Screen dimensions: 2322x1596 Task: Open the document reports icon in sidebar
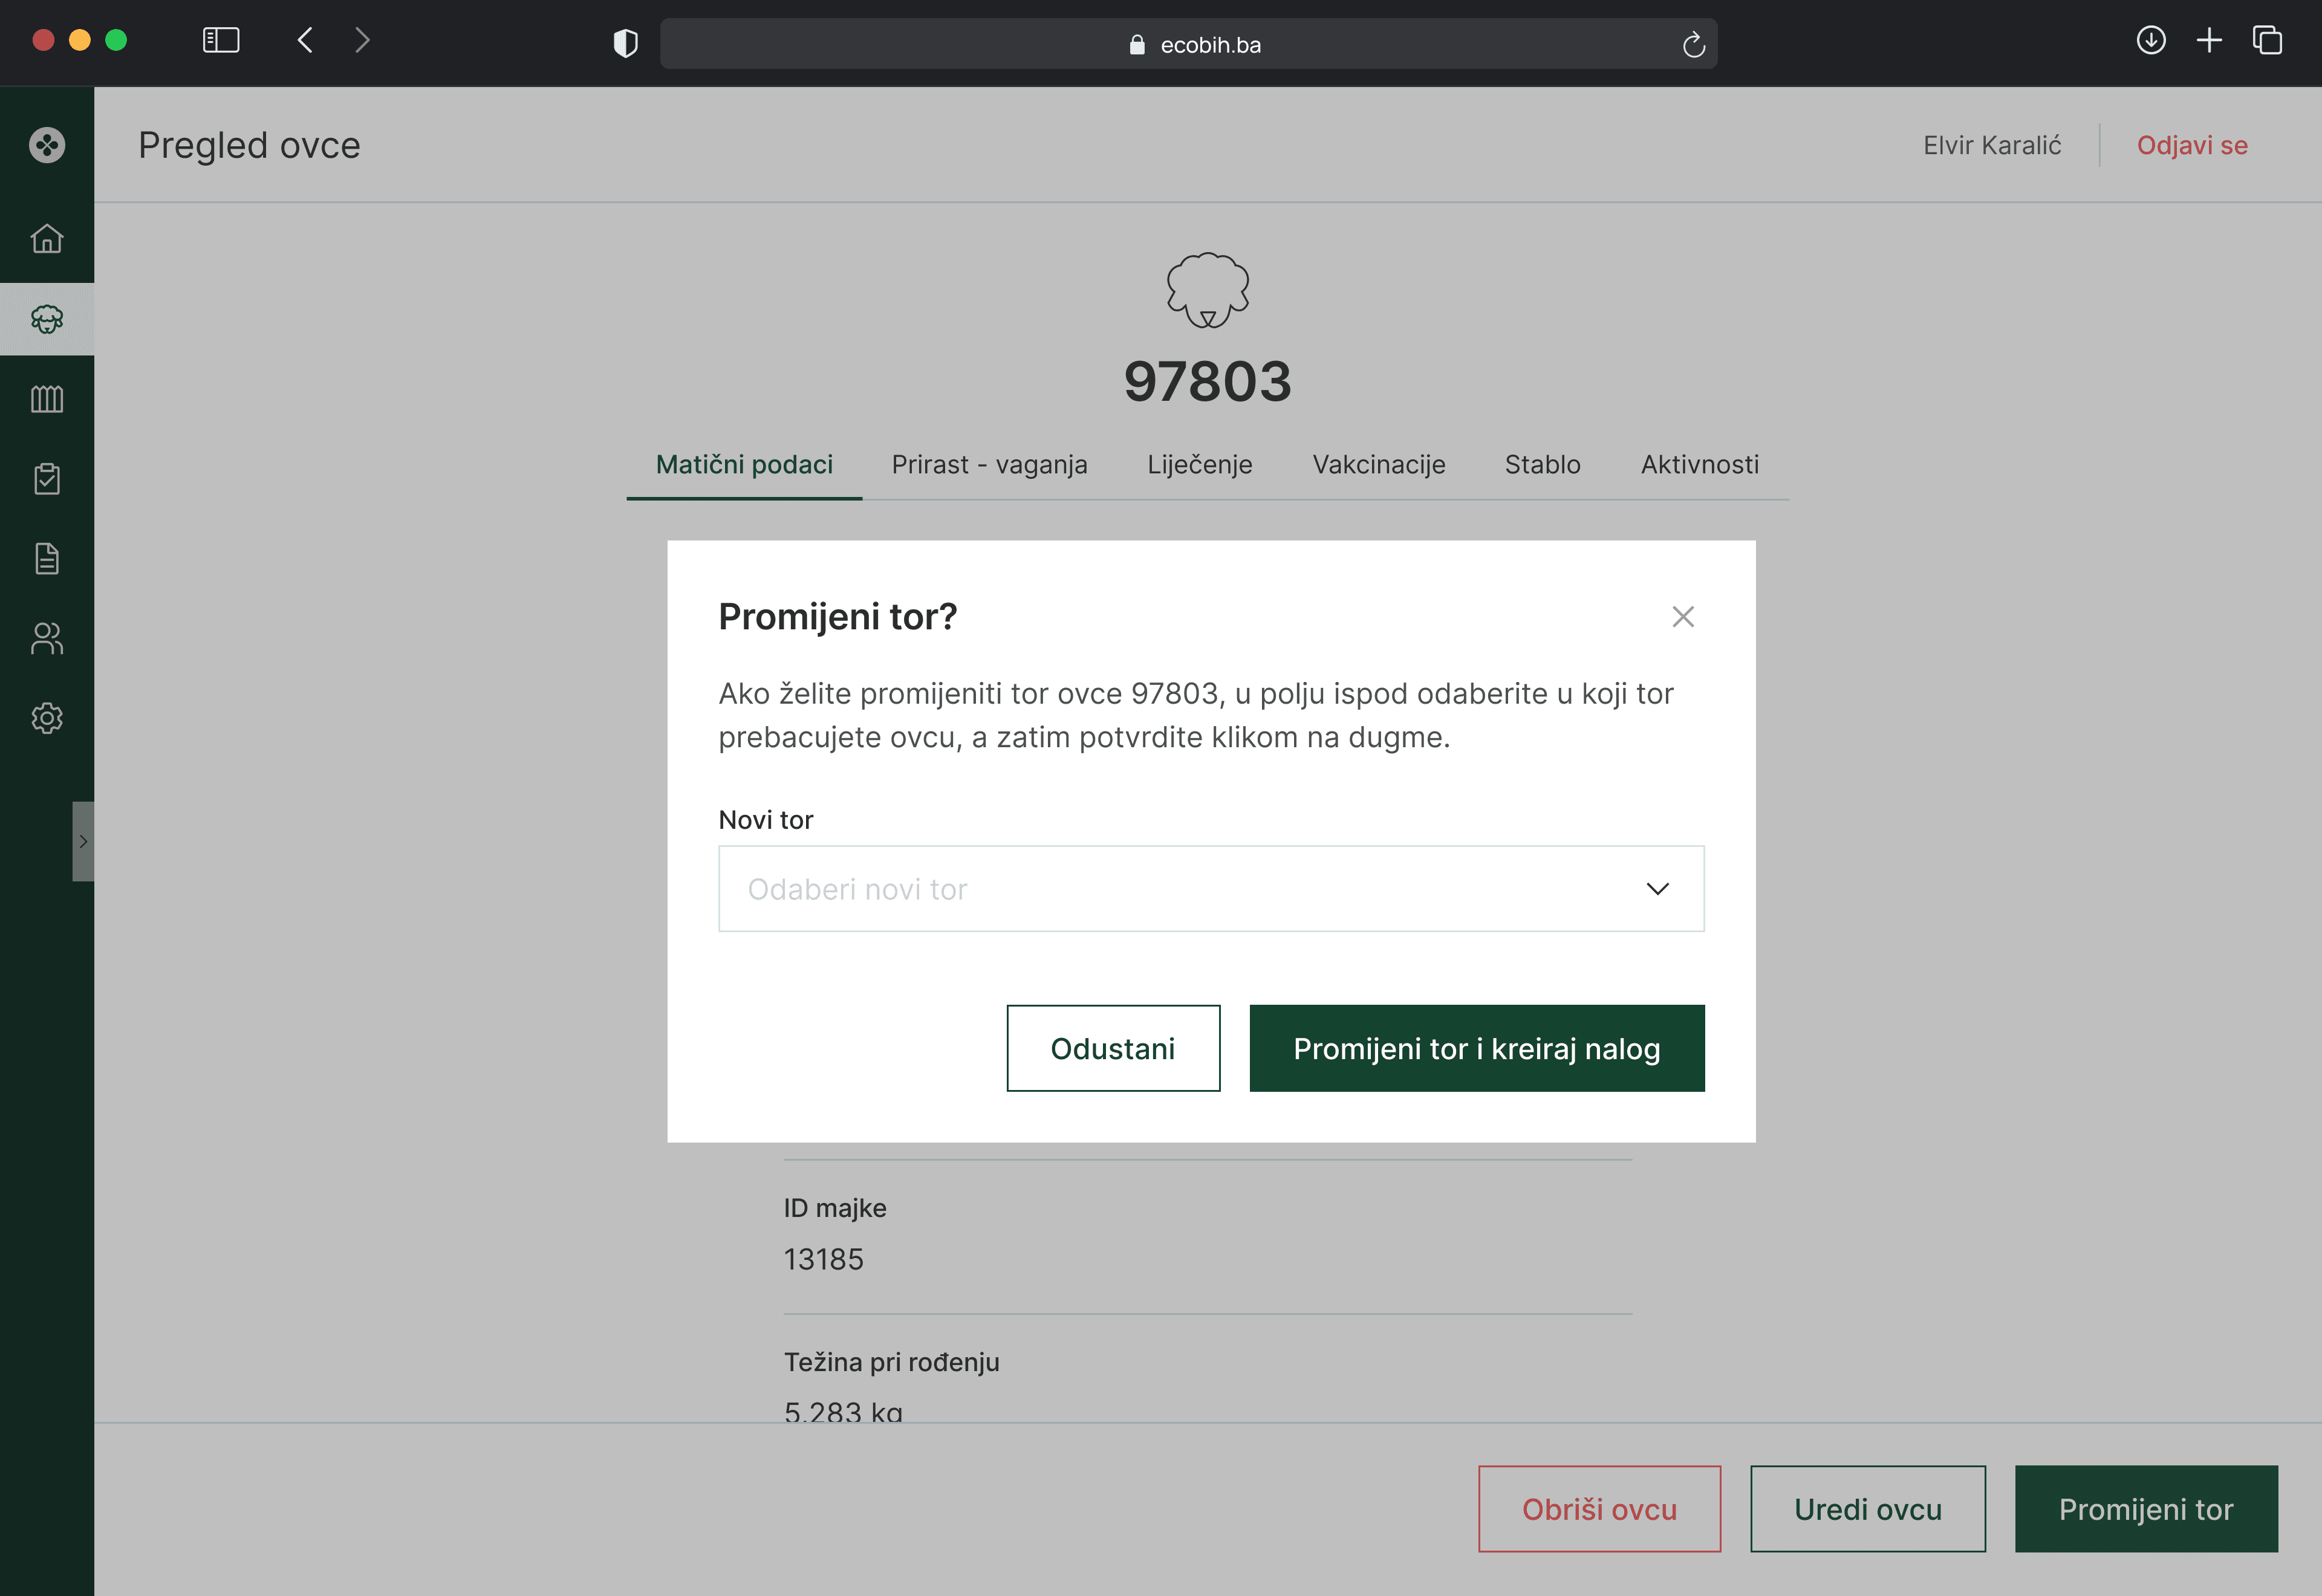47,559
